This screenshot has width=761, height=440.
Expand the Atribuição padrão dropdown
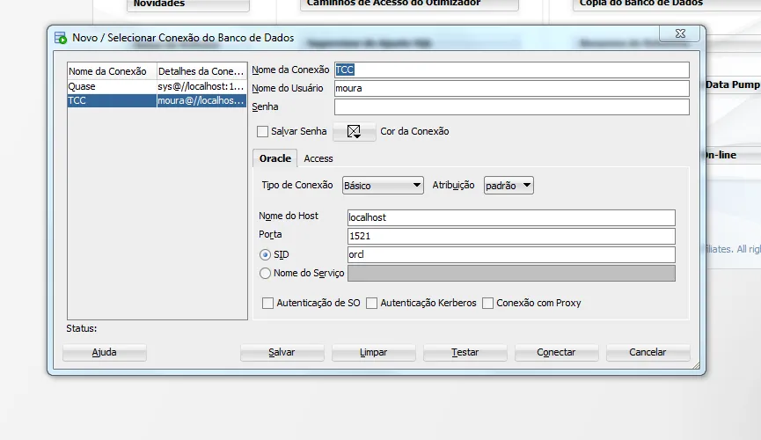pos(509,186)
